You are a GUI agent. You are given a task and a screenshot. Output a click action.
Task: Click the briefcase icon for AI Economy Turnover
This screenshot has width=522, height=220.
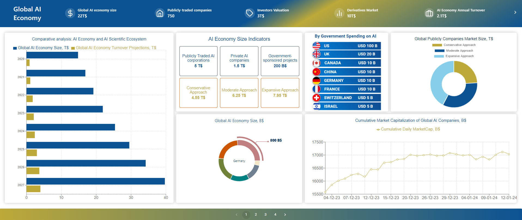429,13
